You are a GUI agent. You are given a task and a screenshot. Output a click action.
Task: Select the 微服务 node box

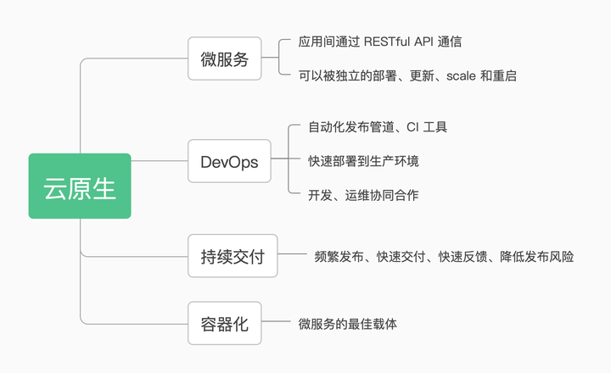coord(224,58)
